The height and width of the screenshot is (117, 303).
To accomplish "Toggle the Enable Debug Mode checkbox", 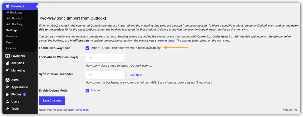I will point(87,91).
